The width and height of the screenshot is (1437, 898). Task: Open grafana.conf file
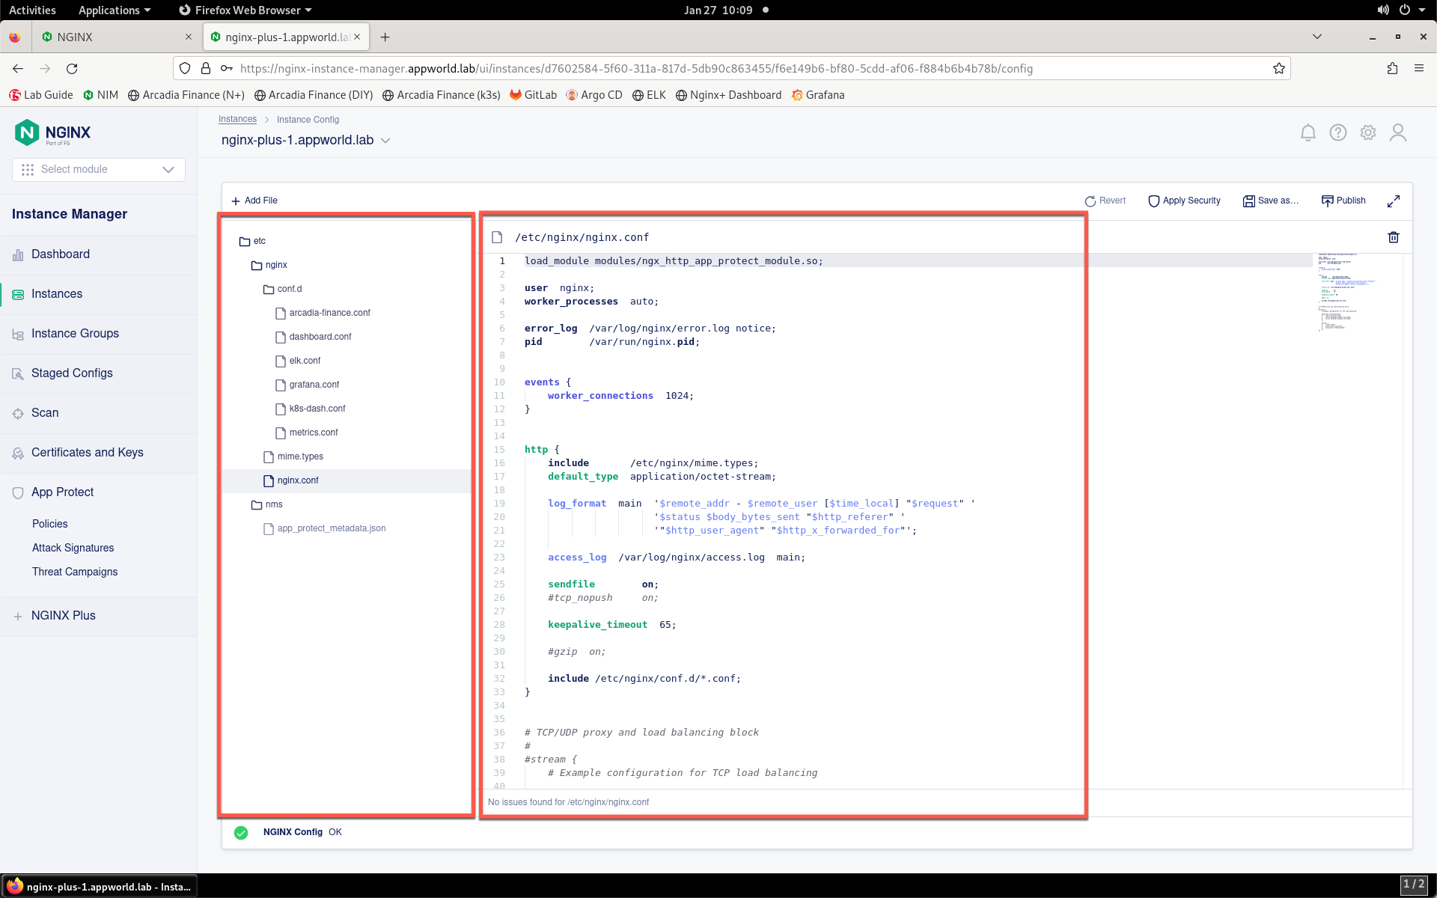(307, 385)
